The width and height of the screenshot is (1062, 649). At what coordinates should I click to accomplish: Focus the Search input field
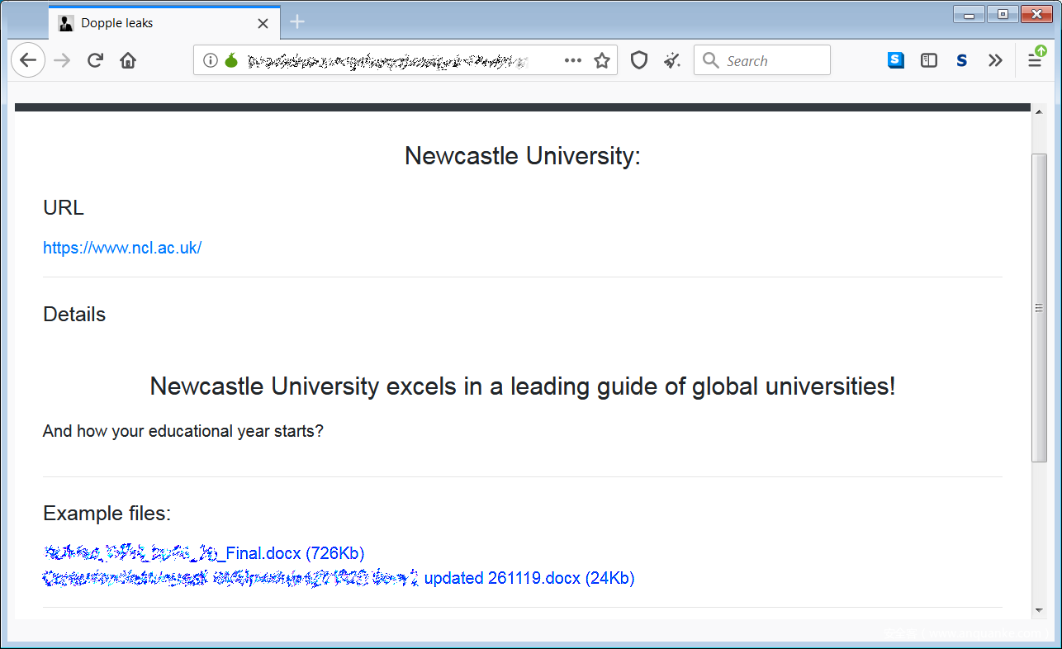[772, 60]
